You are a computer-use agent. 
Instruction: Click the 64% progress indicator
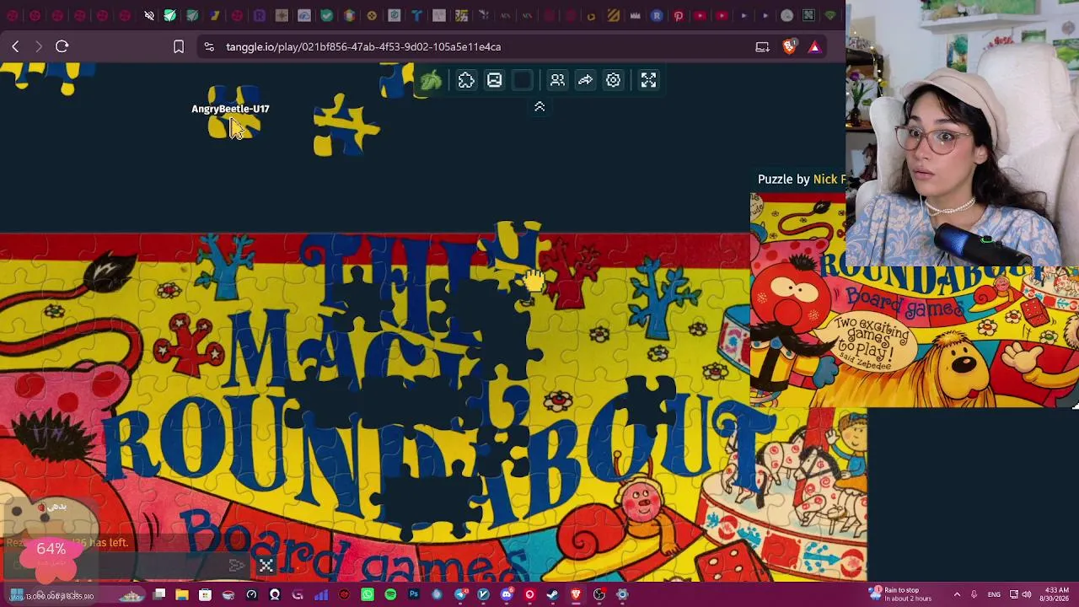(x=51, y=550)
